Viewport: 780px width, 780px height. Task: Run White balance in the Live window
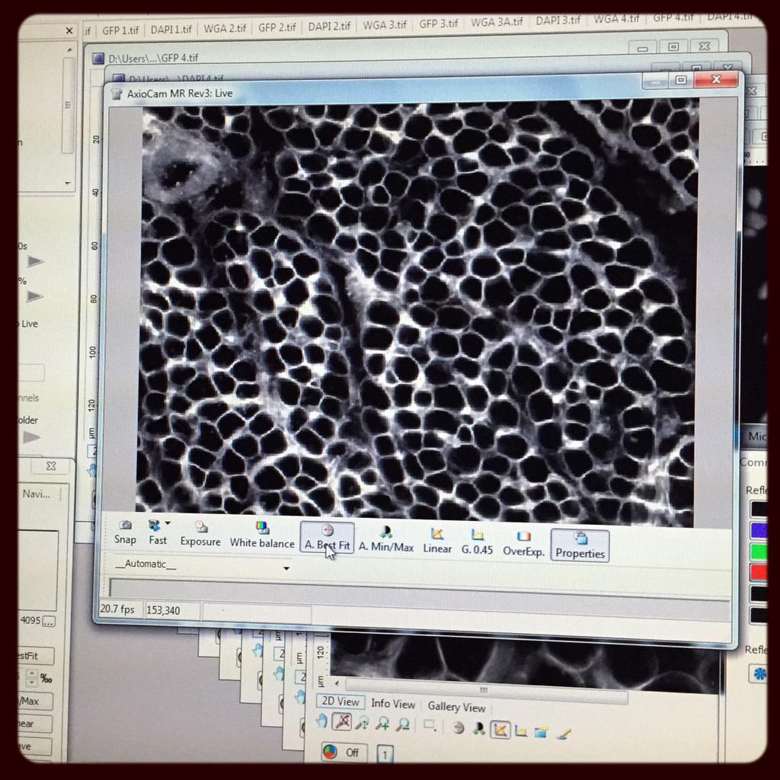(x=262, y=535)
